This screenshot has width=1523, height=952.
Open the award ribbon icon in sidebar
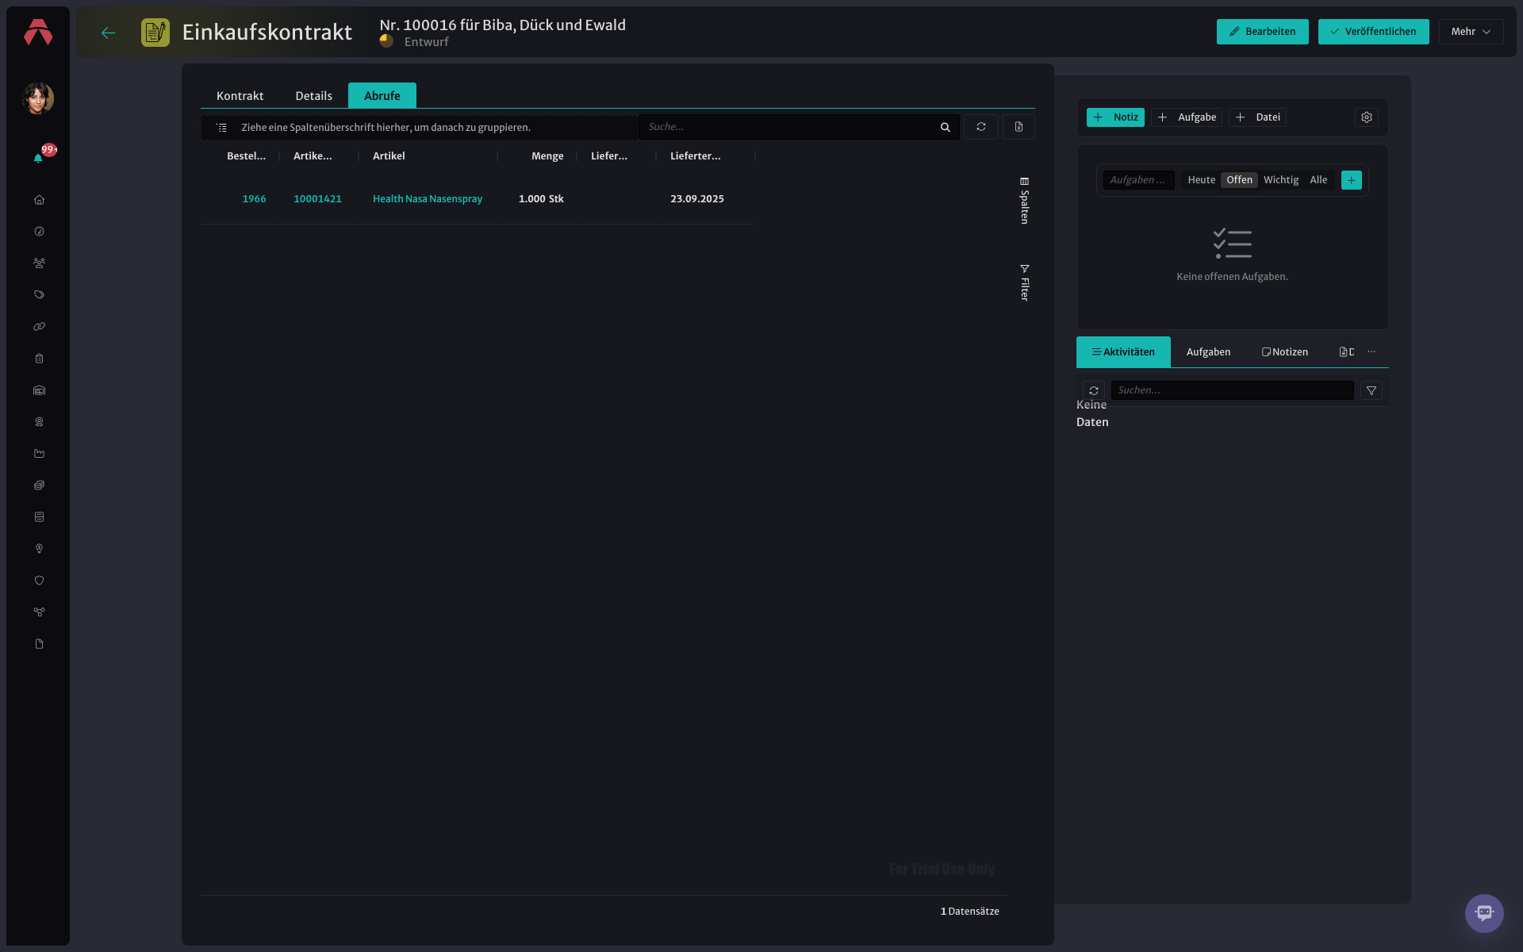click(39, 422)
